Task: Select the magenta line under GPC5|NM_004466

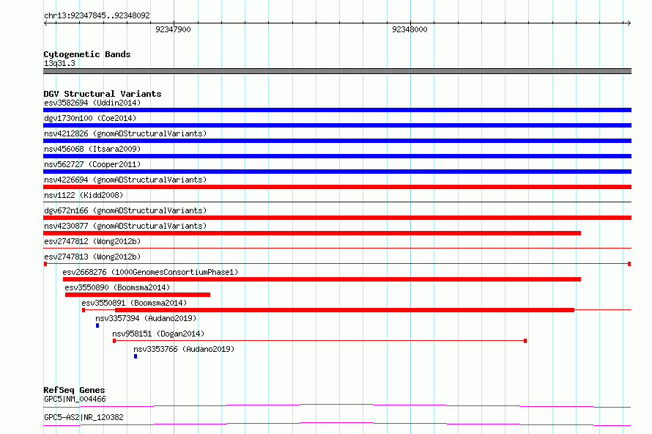Action: [337, 405]
